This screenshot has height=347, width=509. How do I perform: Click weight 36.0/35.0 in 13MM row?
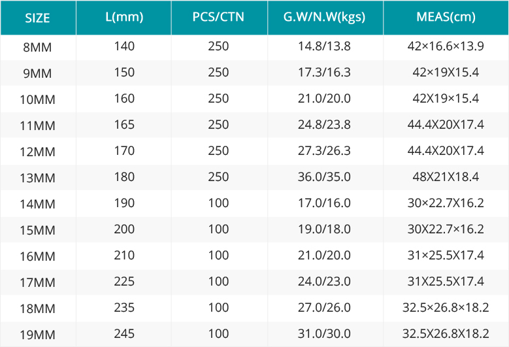[x=325, y=177]
